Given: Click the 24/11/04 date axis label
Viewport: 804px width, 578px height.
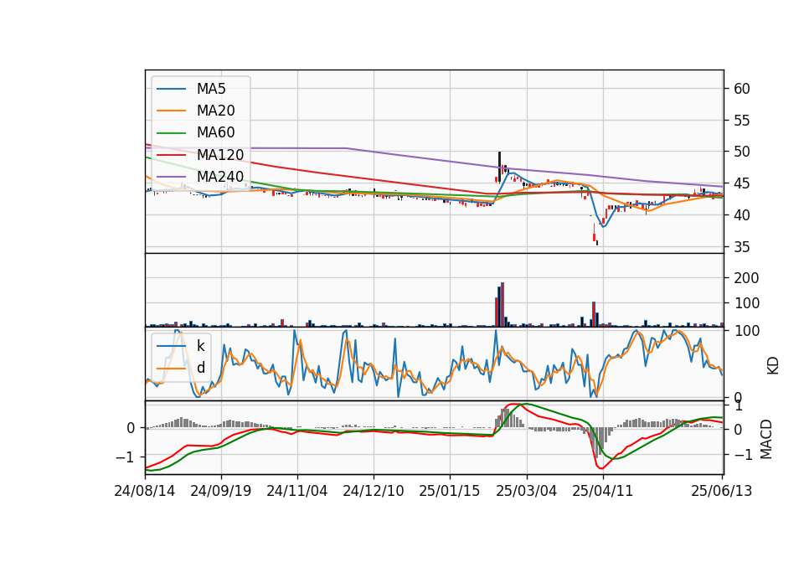Looking at the screenshot, I should [x=296, y=491].
